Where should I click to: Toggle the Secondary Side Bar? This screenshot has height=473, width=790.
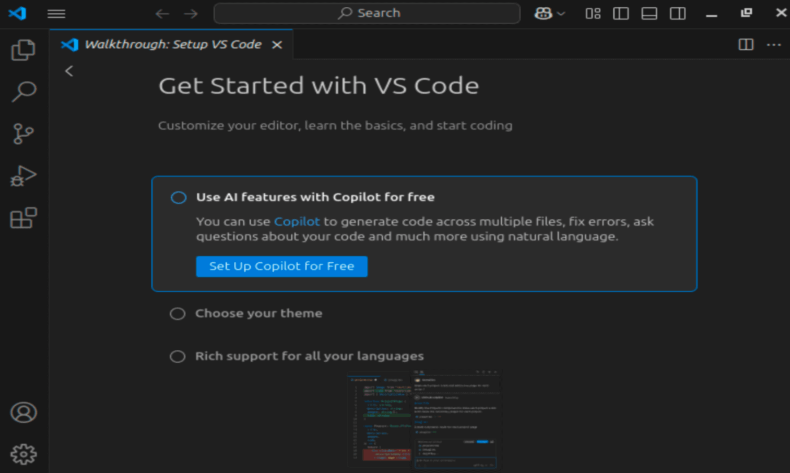coord(677,13)
